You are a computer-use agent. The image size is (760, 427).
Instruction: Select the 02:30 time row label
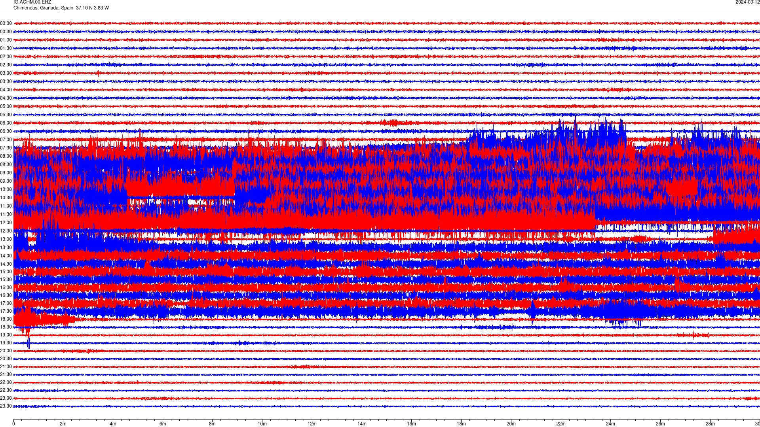click(x=6, y=65)
